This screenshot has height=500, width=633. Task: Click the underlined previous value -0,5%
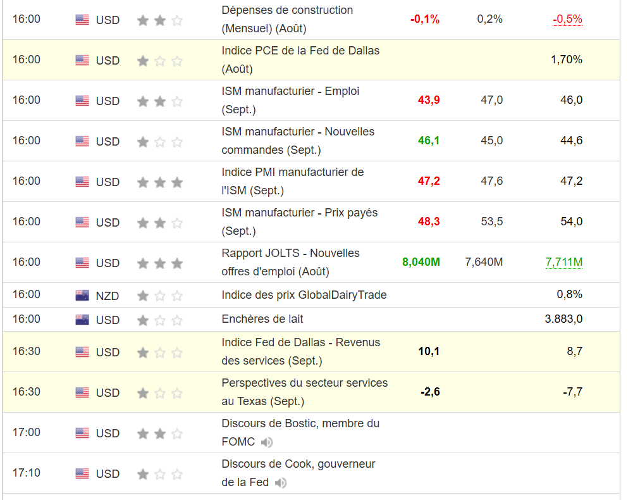pyautogui.click(x=567, y=19)
